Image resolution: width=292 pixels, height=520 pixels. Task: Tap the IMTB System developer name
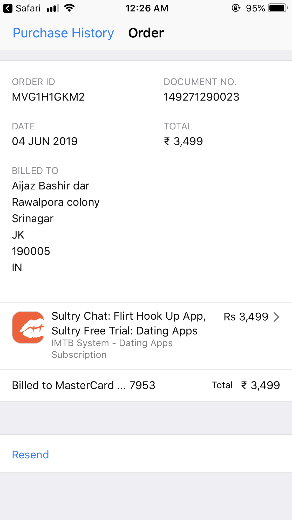112,343
